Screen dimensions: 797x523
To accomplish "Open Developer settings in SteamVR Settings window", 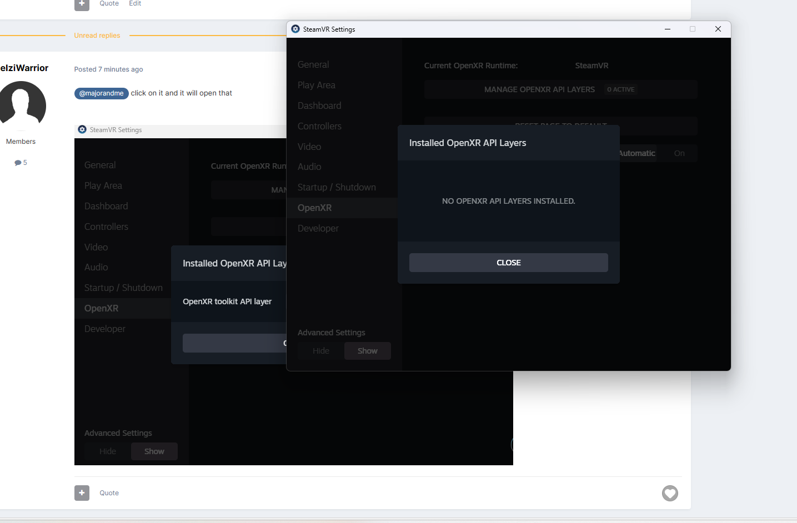I will click(x=318, y=228).
